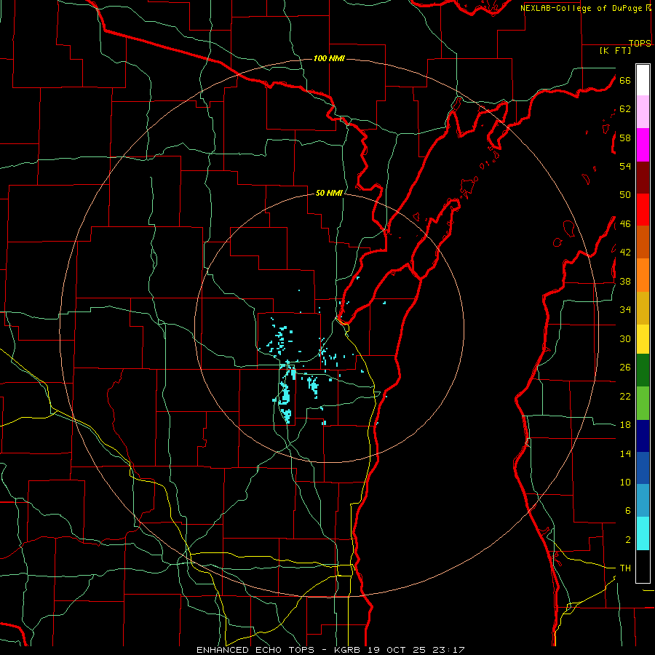Image resolution: width=655 pixels, height=655 pixels.
Task: Click the NEXLAB-College of DuPage credit
Action: pyautogui.click(x=582, y=8)
